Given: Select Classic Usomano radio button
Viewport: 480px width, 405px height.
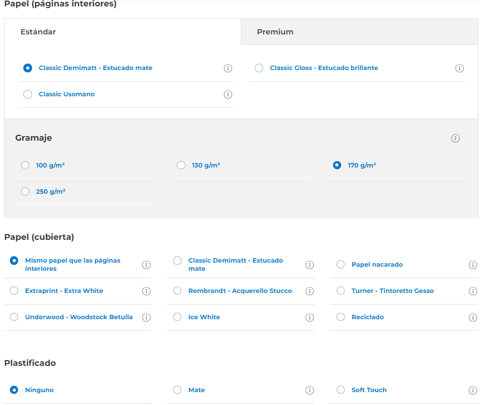Looking at the screenshot, I should coord(27,94).
